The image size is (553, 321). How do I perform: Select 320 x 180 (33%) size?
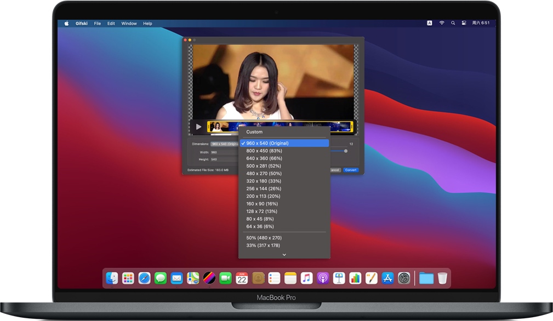(x=264, y=181)
